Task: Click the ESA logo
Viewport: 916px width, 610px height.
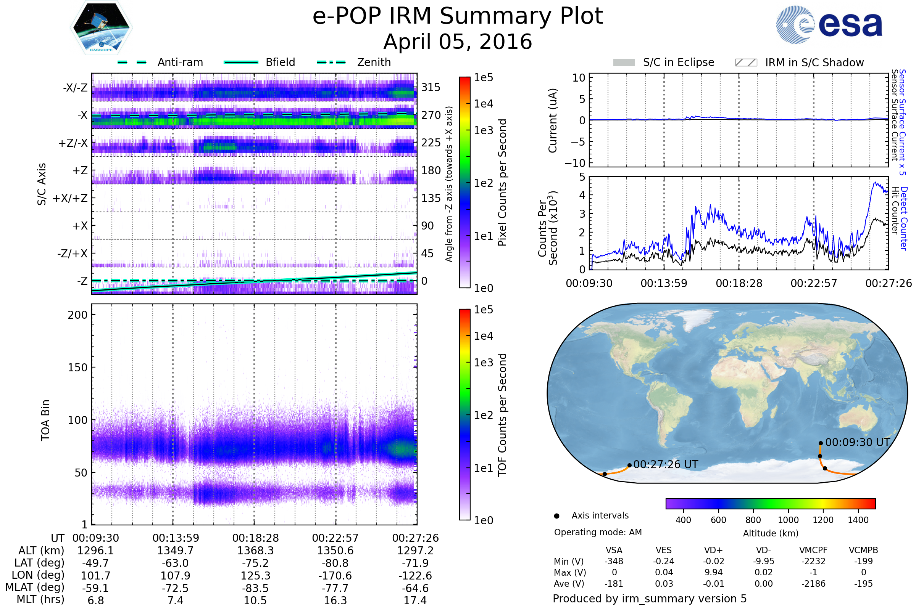Action: [829, 25]
